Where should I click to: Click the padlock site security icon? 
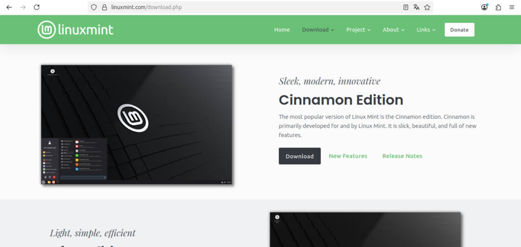(104, 8)
